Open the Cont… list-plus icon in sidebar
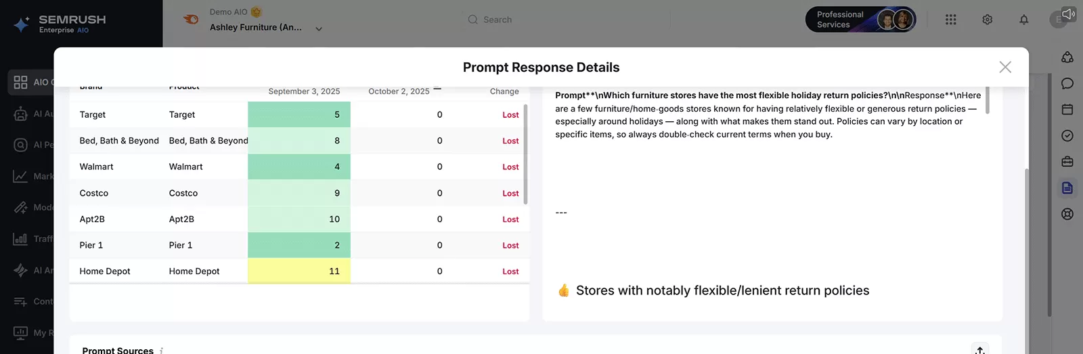 [x=21, y=301]
